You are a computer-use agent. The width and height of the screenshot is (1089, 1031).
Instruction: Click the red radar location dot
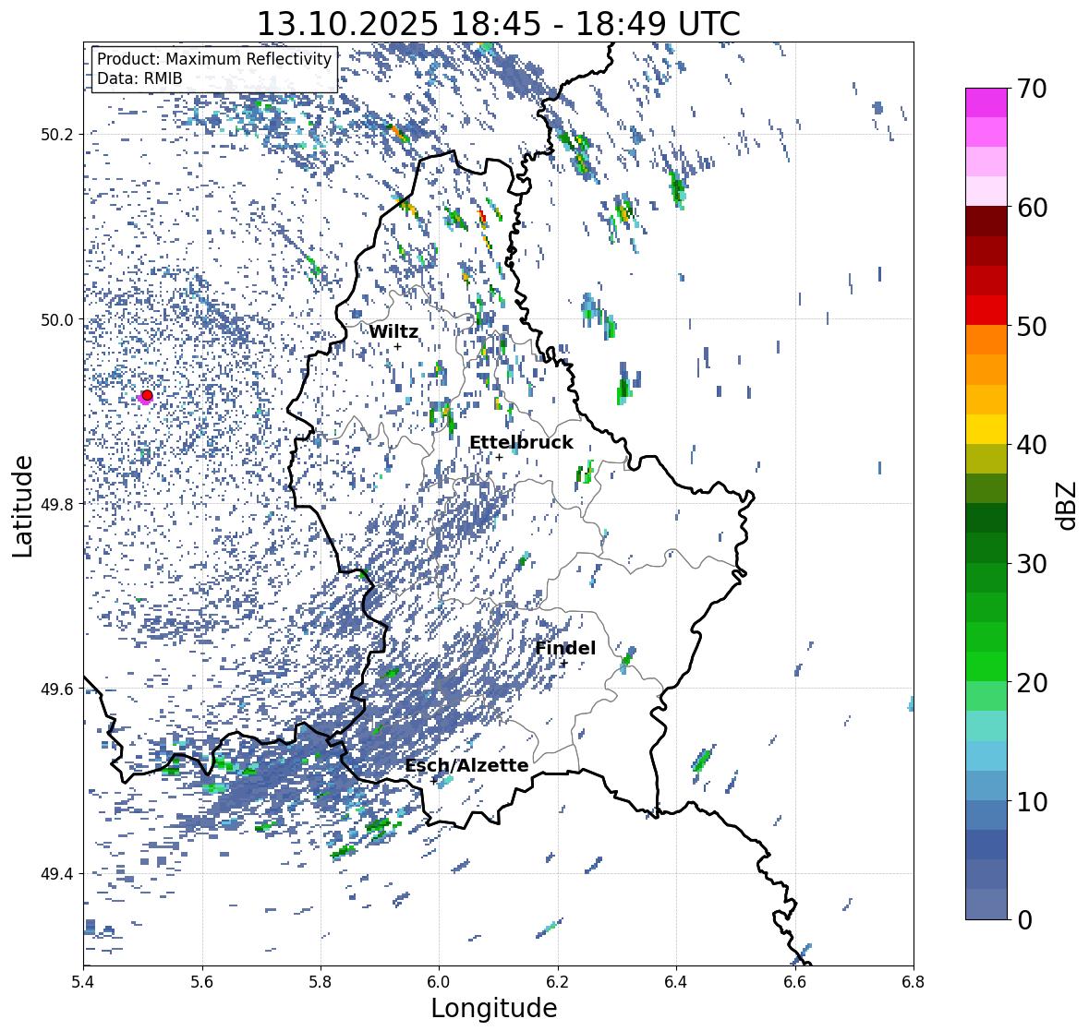click(x=147, y=395)
